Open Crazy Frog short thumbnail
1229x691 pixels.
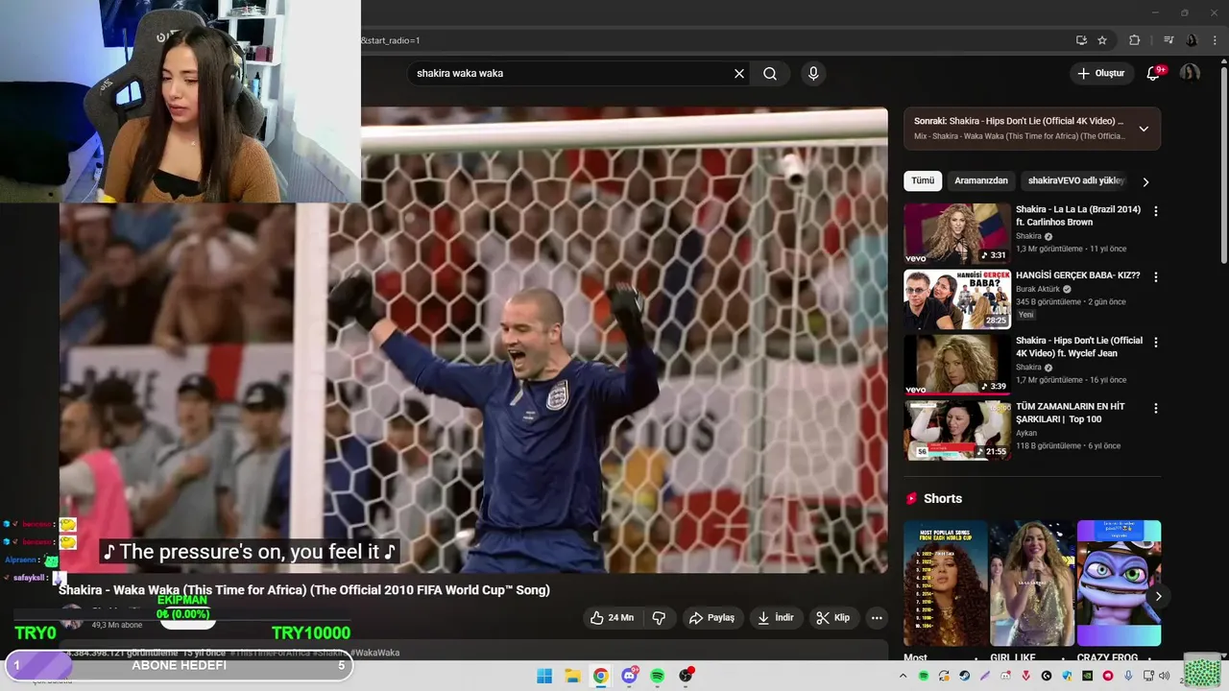[x=1119, y=584]
